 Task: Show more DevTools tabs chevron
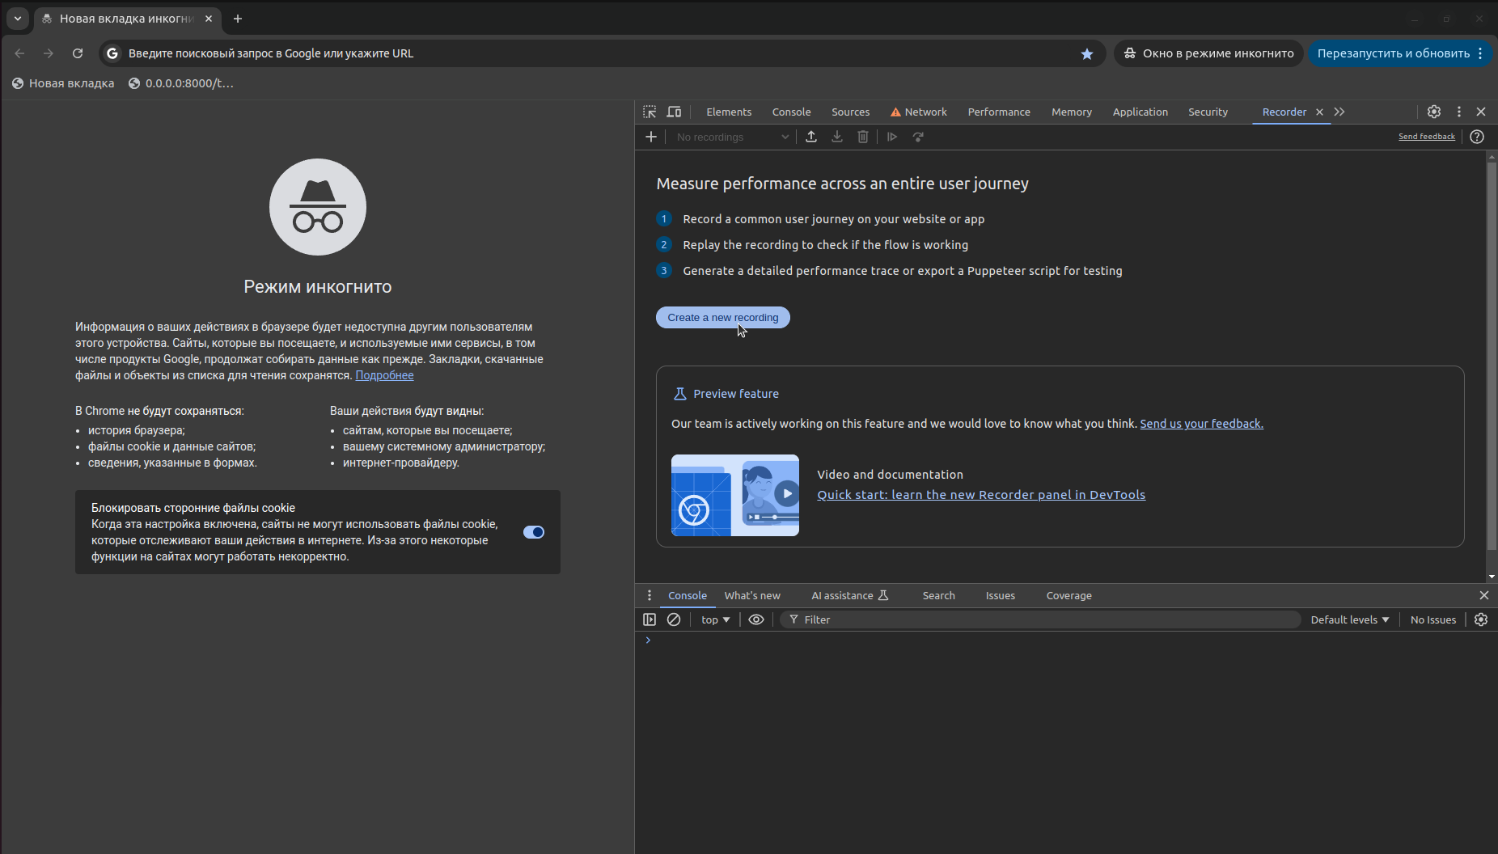(x=1339, y=112)
